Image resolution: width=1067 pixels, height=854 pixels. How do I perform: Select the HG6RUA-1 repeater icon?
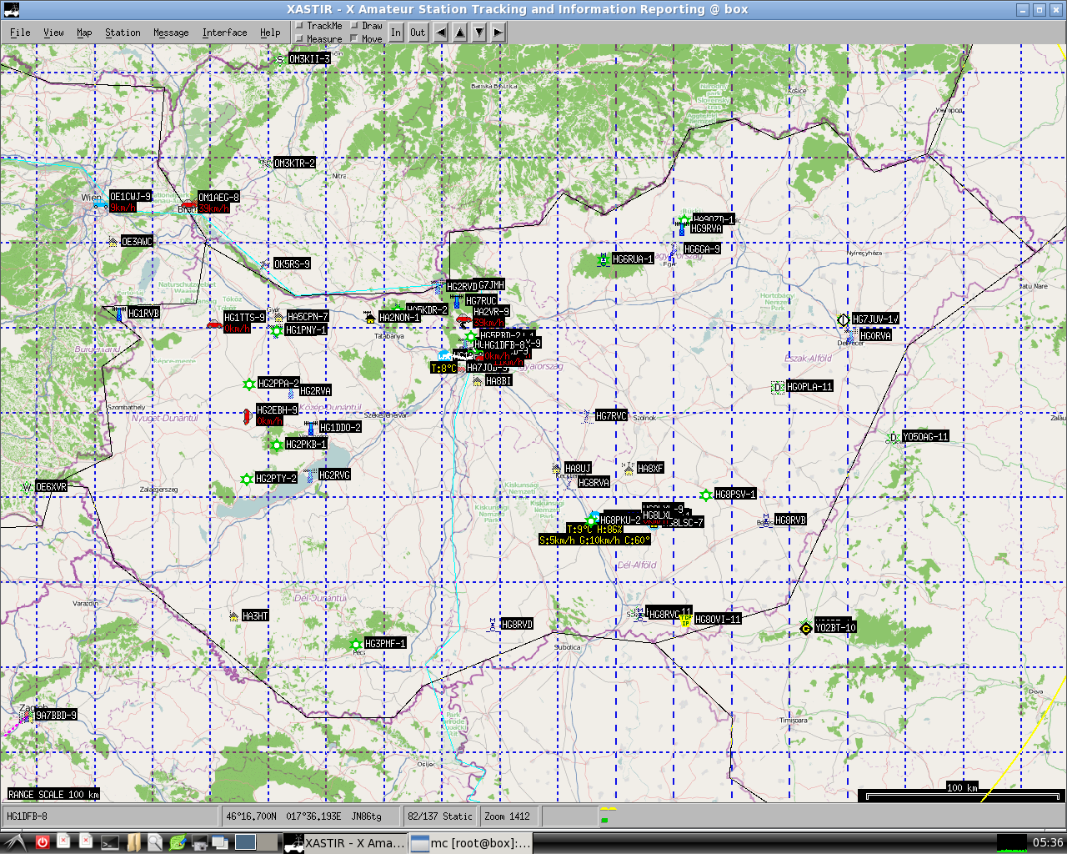click(x=604, y=259)
